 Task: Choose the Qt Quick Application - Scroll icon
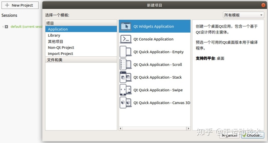pyautogui.click(x=126, y=65)
